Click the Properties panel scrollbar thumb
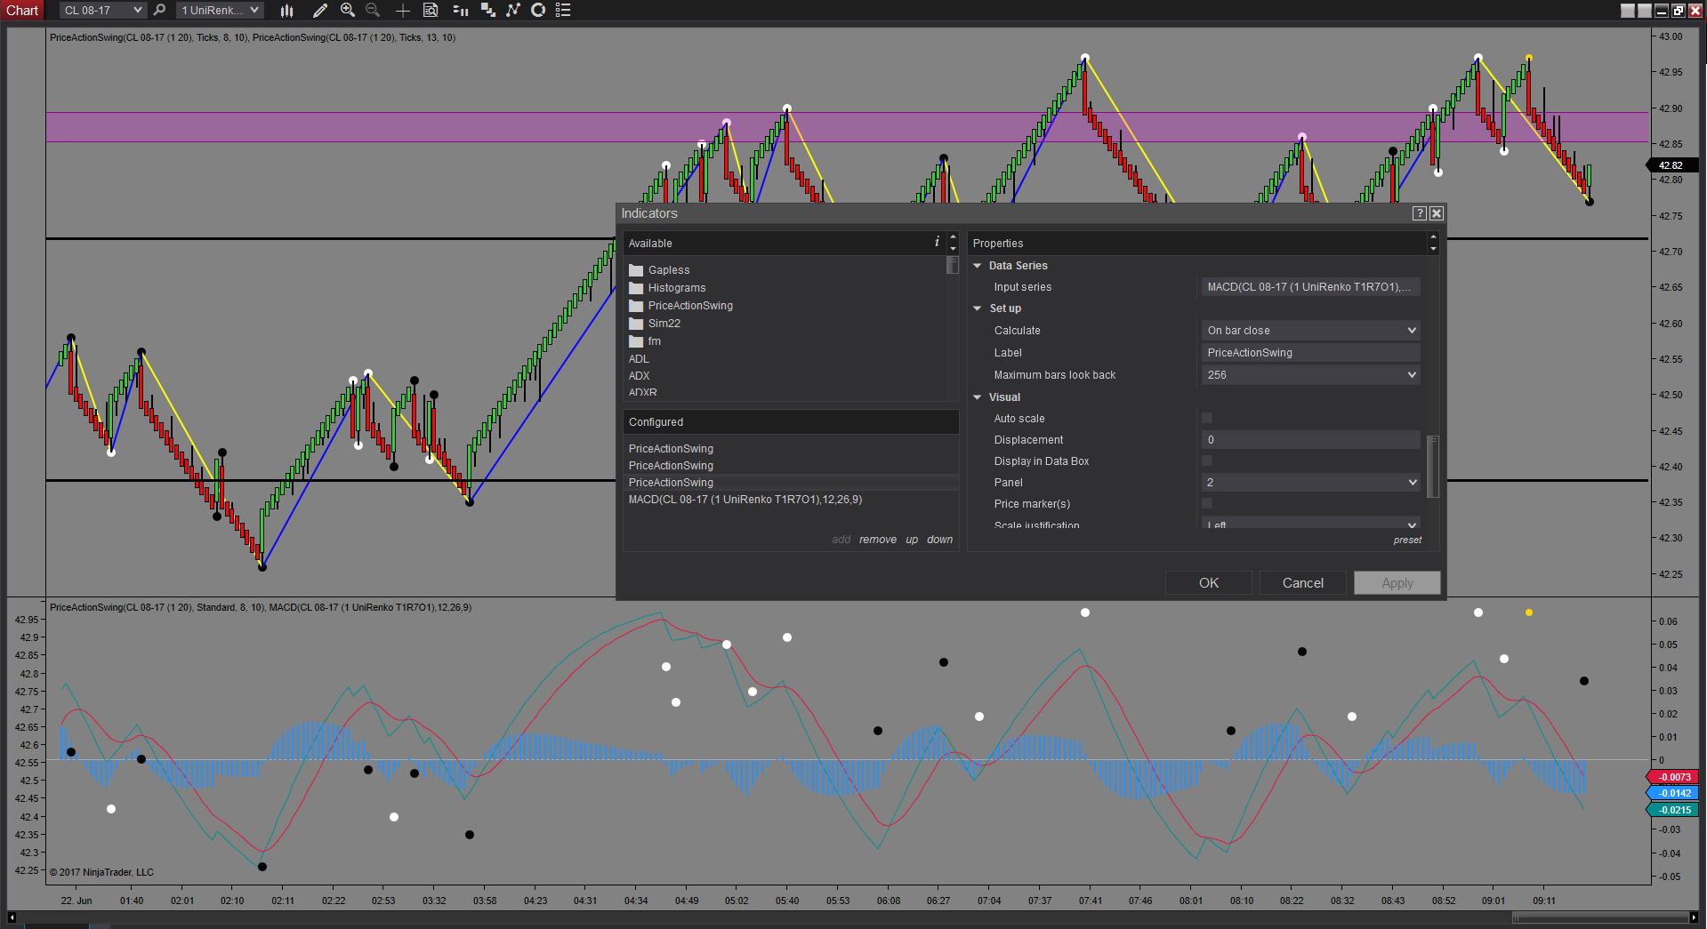The width and height of the screenshot is (1707, 929). tap(1432, 467)
